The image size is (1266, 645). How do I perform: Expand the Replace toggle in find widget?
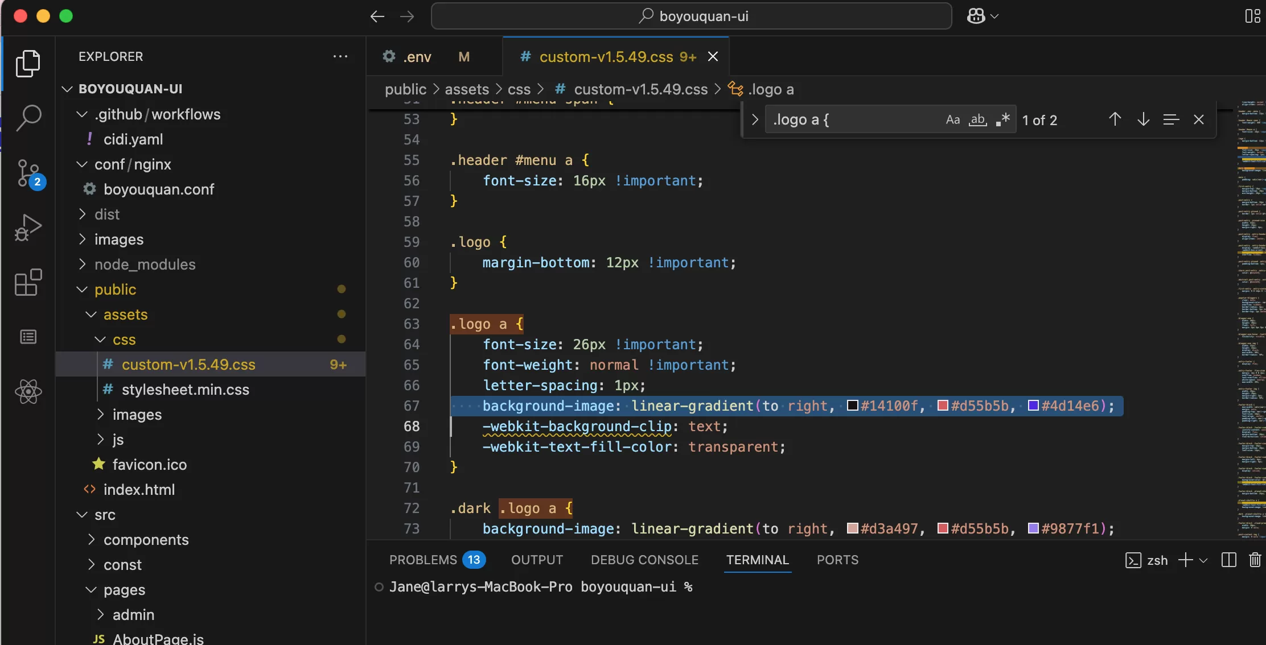tap(755, 119)
